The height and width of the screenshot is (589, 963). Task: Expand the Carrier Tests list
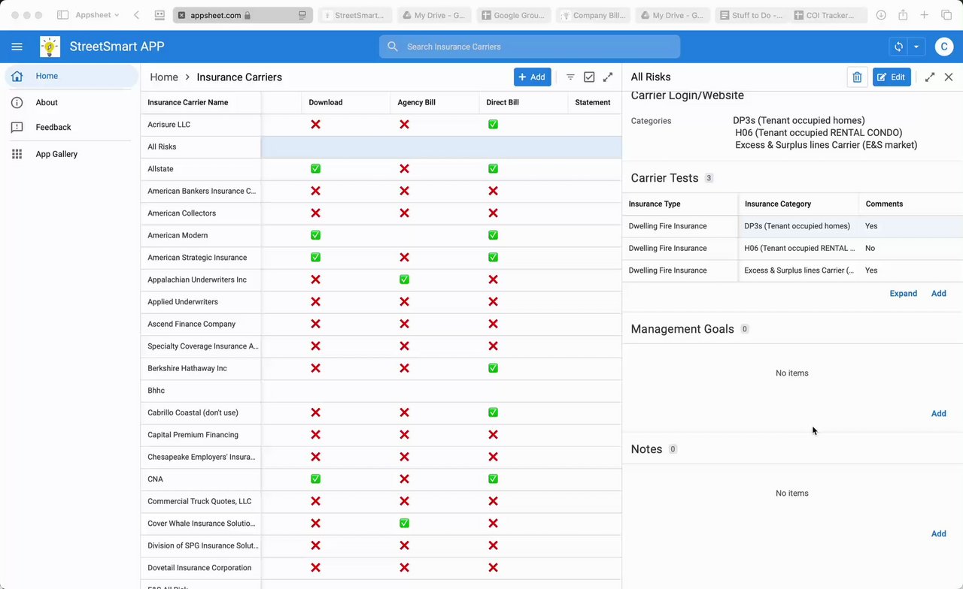(903, 294)
